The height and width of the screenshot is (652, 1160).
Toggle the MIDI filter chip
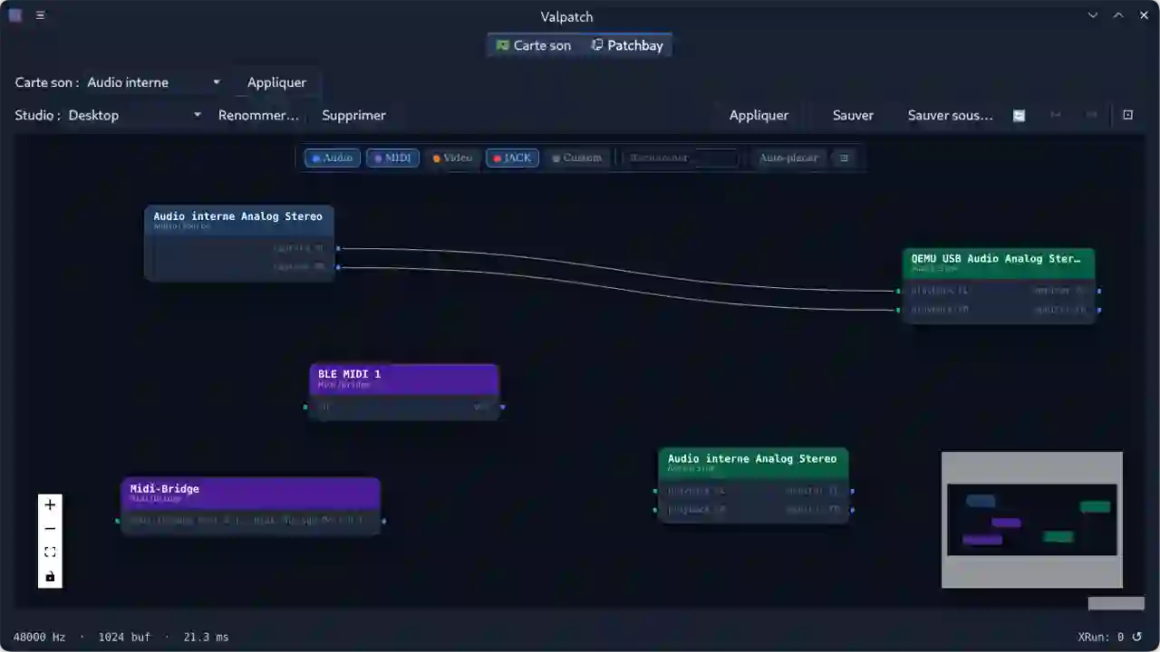pos(392,158)
